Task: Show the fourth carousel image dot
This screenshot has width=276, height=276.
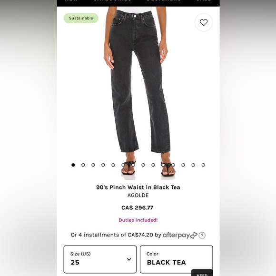Action: coord(103,165)
